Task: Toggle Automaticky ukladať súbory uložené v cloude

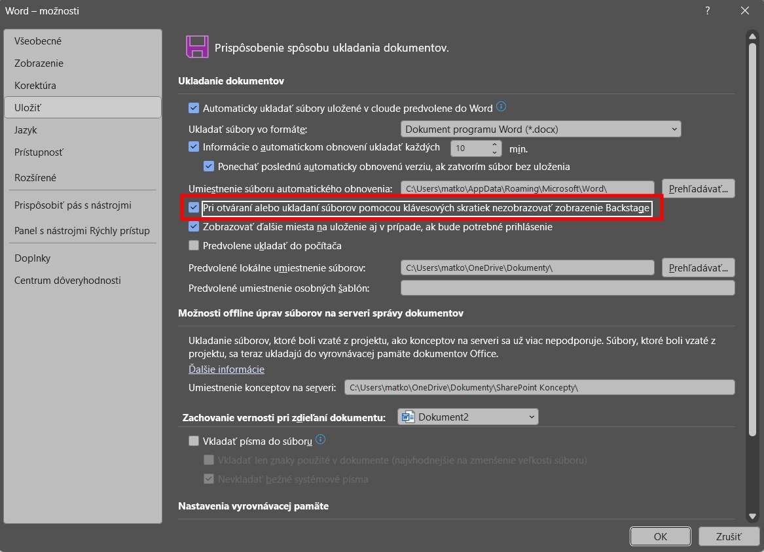Action: [194, 108]
